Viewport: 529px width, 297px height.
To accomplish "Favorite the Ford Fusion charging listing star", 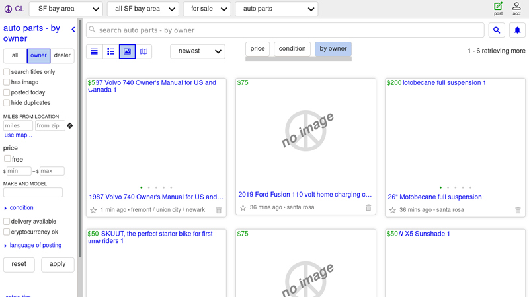I will tap(243, 207).
